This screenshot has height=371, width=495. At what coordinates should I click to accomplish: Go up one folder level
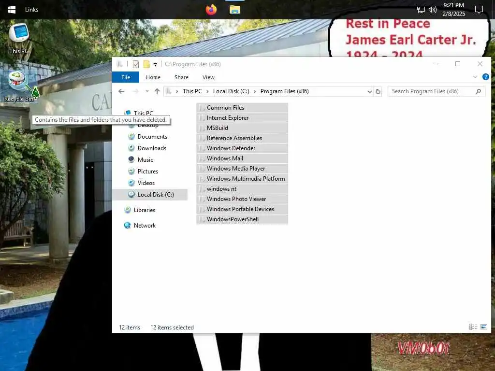pyautogui.click(x=157, y=91)
